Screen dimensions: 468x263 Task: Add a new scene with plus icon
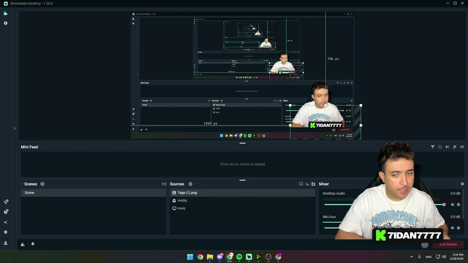[x=42, y=184]
